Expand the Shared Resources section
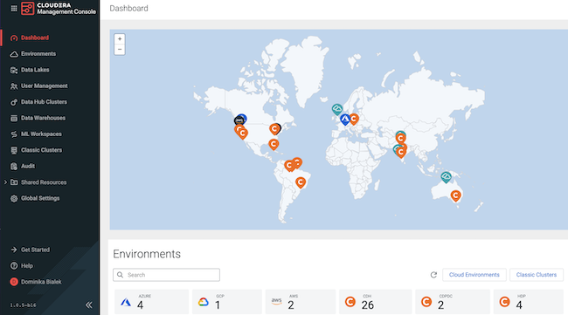Viewport: 568px width, 315px height. coord(5,181)
